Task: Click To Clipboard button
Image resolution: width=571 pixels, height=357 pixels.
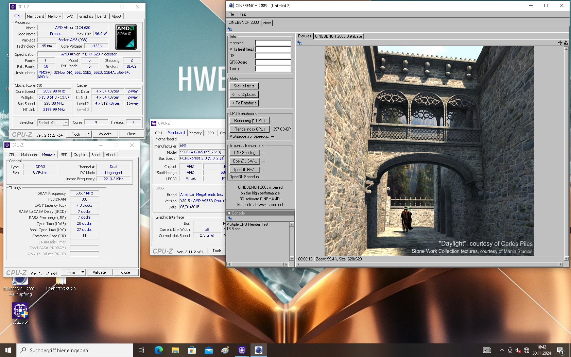Action: [x=244, y=95]
